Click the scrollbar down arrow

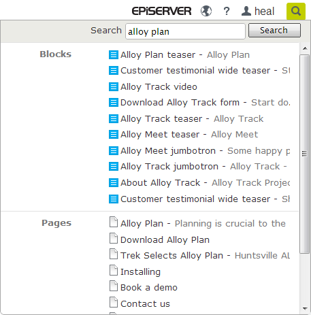[305, 309]
